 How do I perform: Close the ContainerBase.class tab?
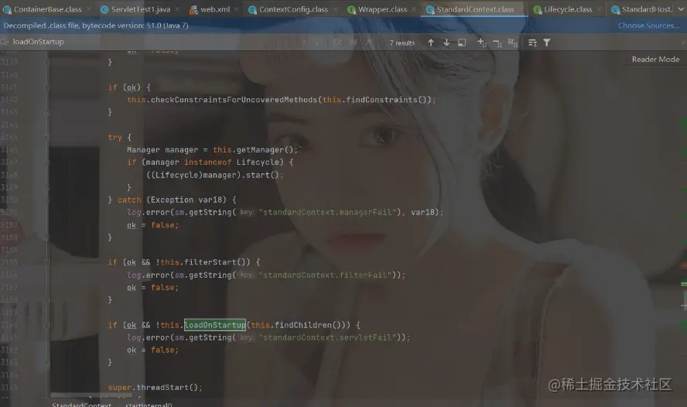90,9
